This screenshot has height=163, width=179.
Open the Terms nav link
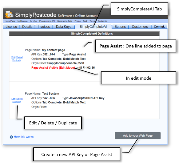(92, 21)
